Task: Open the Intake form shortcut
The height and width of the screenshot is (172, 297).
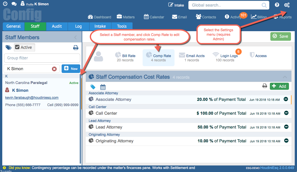Action: (x=176, y=5)
